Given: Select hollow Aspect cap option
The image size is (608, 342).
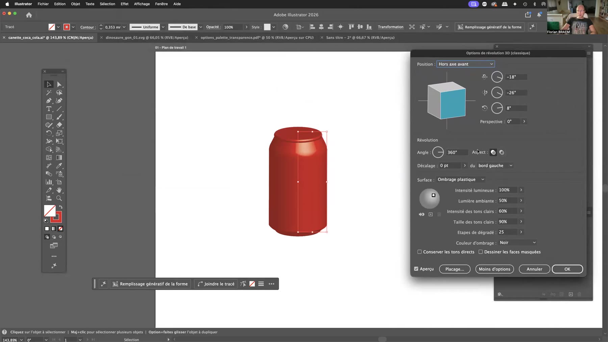Looking at the screenshot, I should pos(502,152).
